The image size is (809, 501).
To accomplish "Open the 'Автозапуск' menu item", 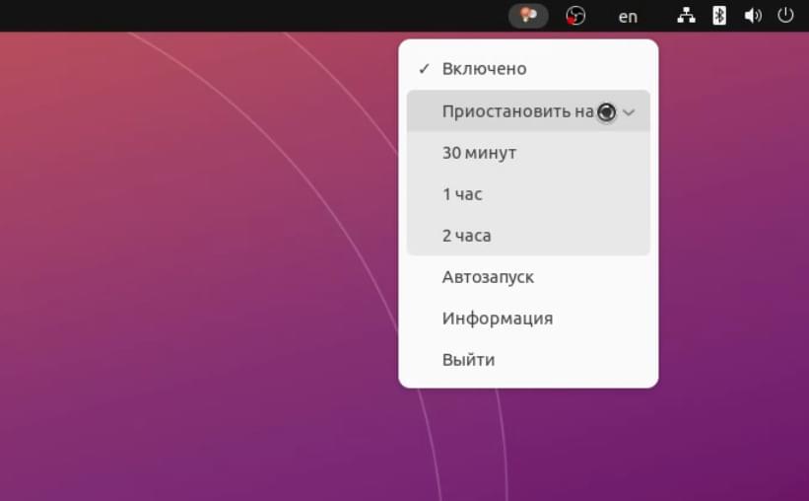I will point(528,277).
